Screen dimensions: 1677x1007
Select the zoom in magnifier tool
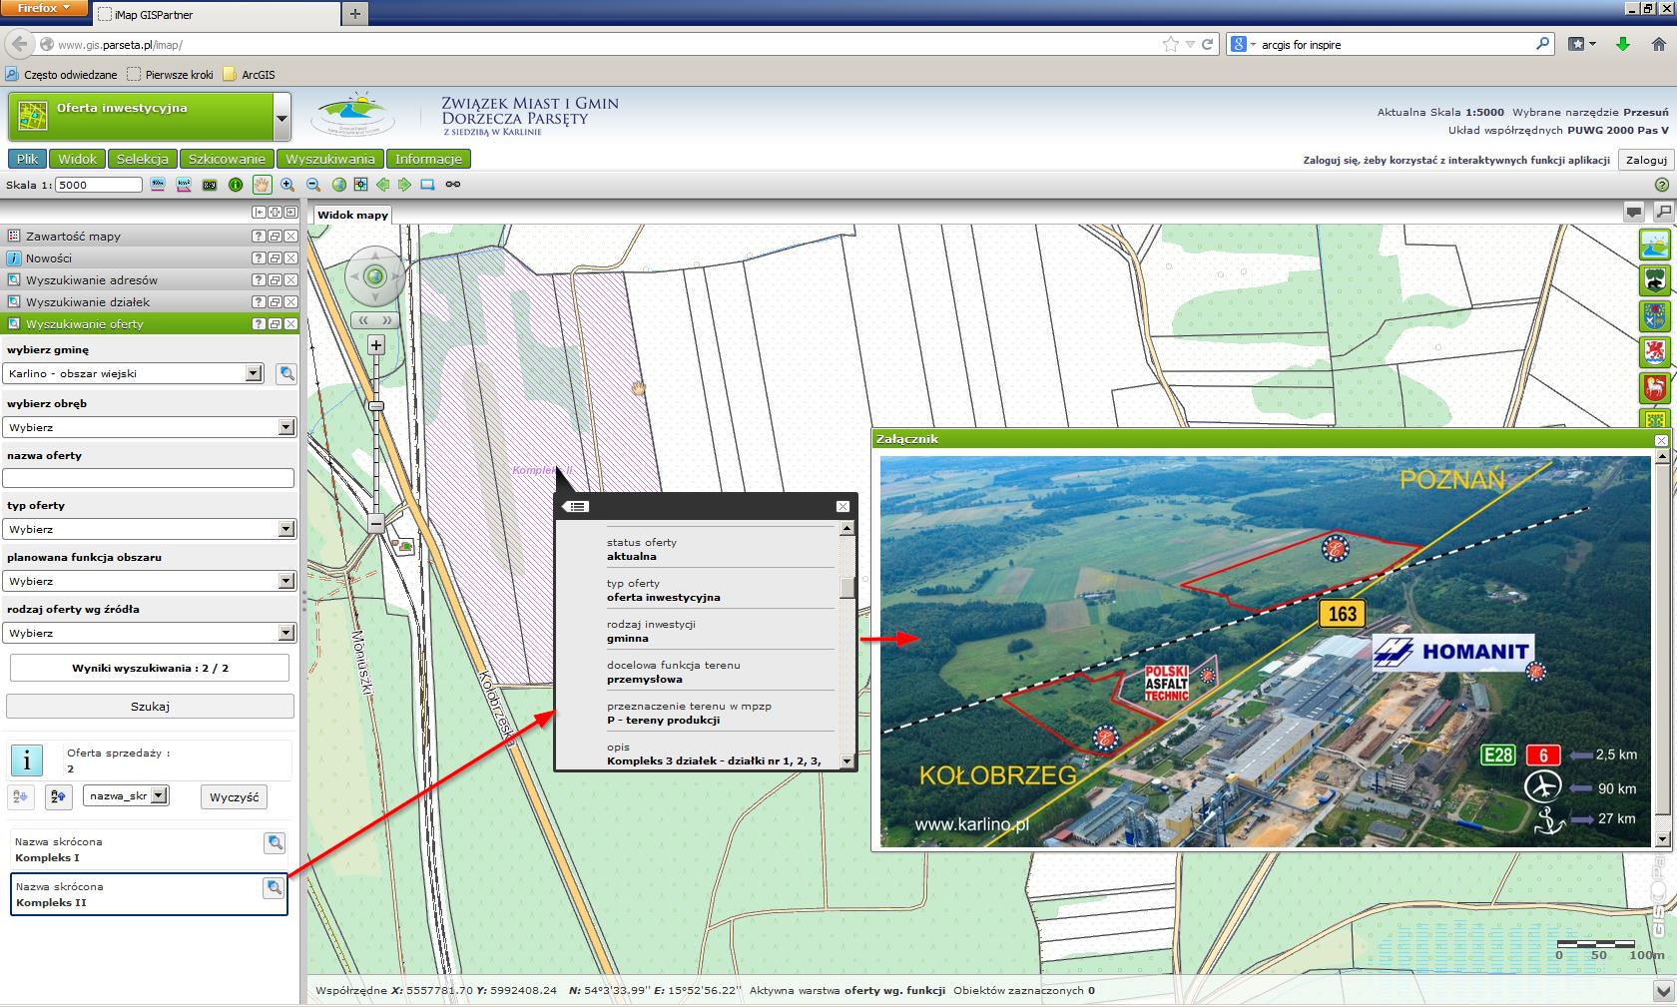click(x=287, y=185)
